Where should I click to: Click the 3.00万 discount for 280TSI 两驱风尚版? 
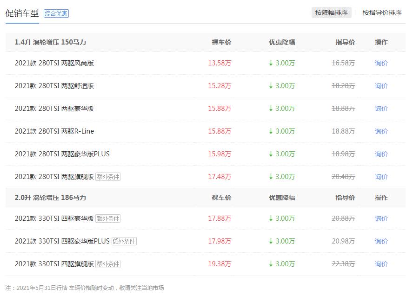[282, 63]
